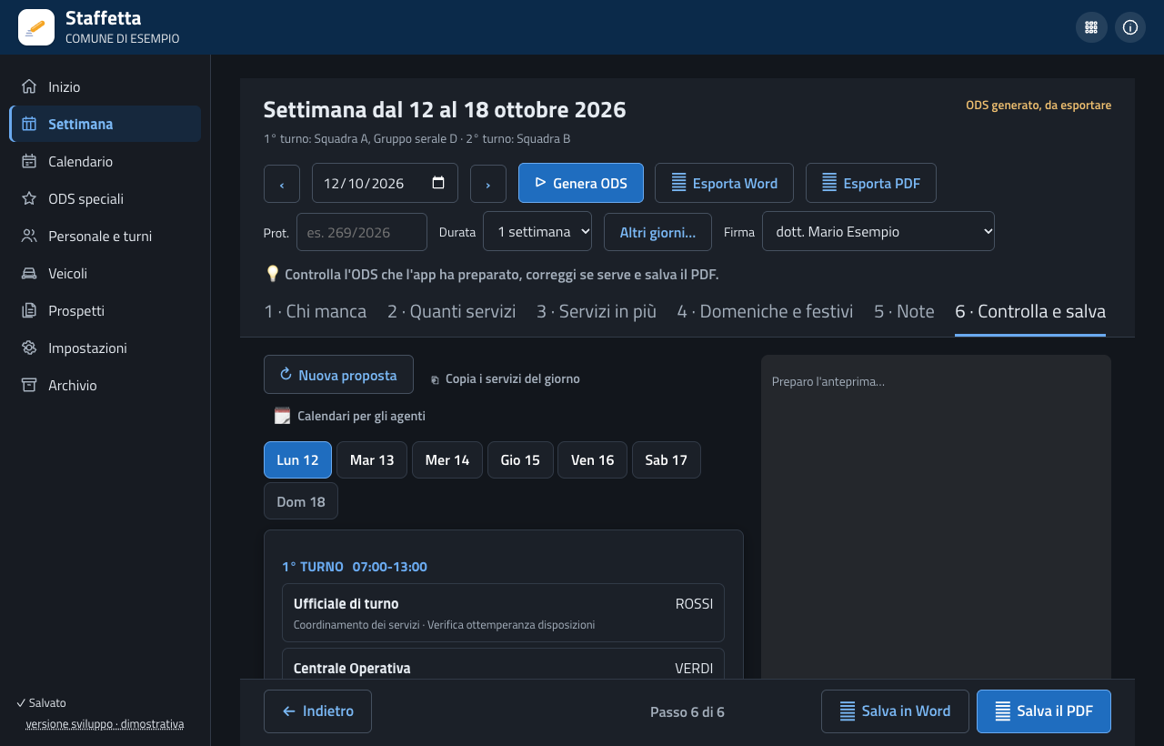Image resolution: width=1164 pixels, height=746 pixels.
Task: Select the Sab 17 day button
Action: coord(667,459)
